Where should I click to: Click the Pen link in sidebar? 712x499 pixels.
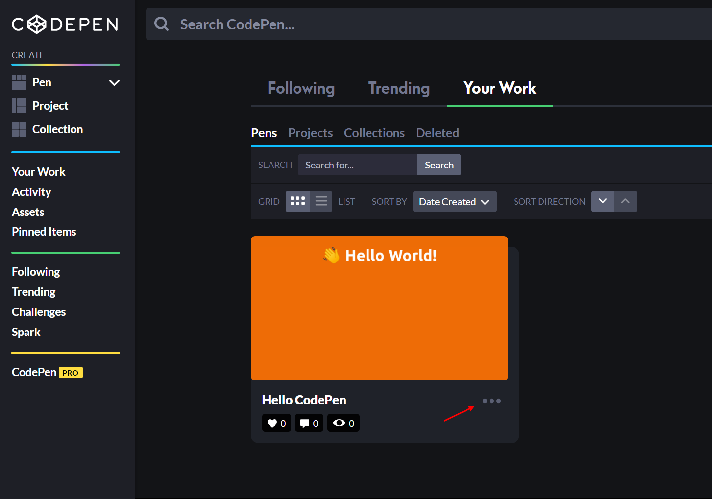point(42,82)
